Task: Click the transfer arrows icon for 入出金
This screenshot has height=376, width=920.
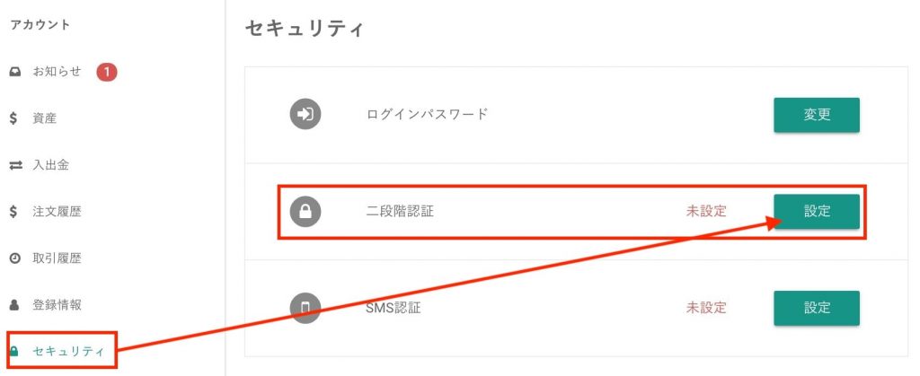Action: pos(15,166)
